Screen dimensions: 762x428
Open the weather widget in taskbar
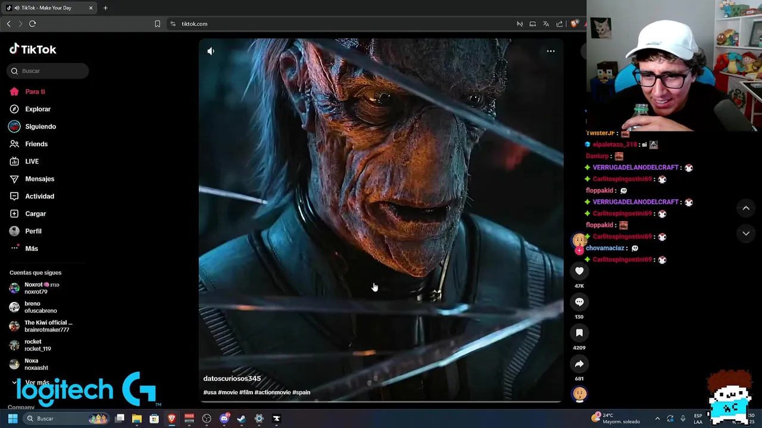[616, 418]
